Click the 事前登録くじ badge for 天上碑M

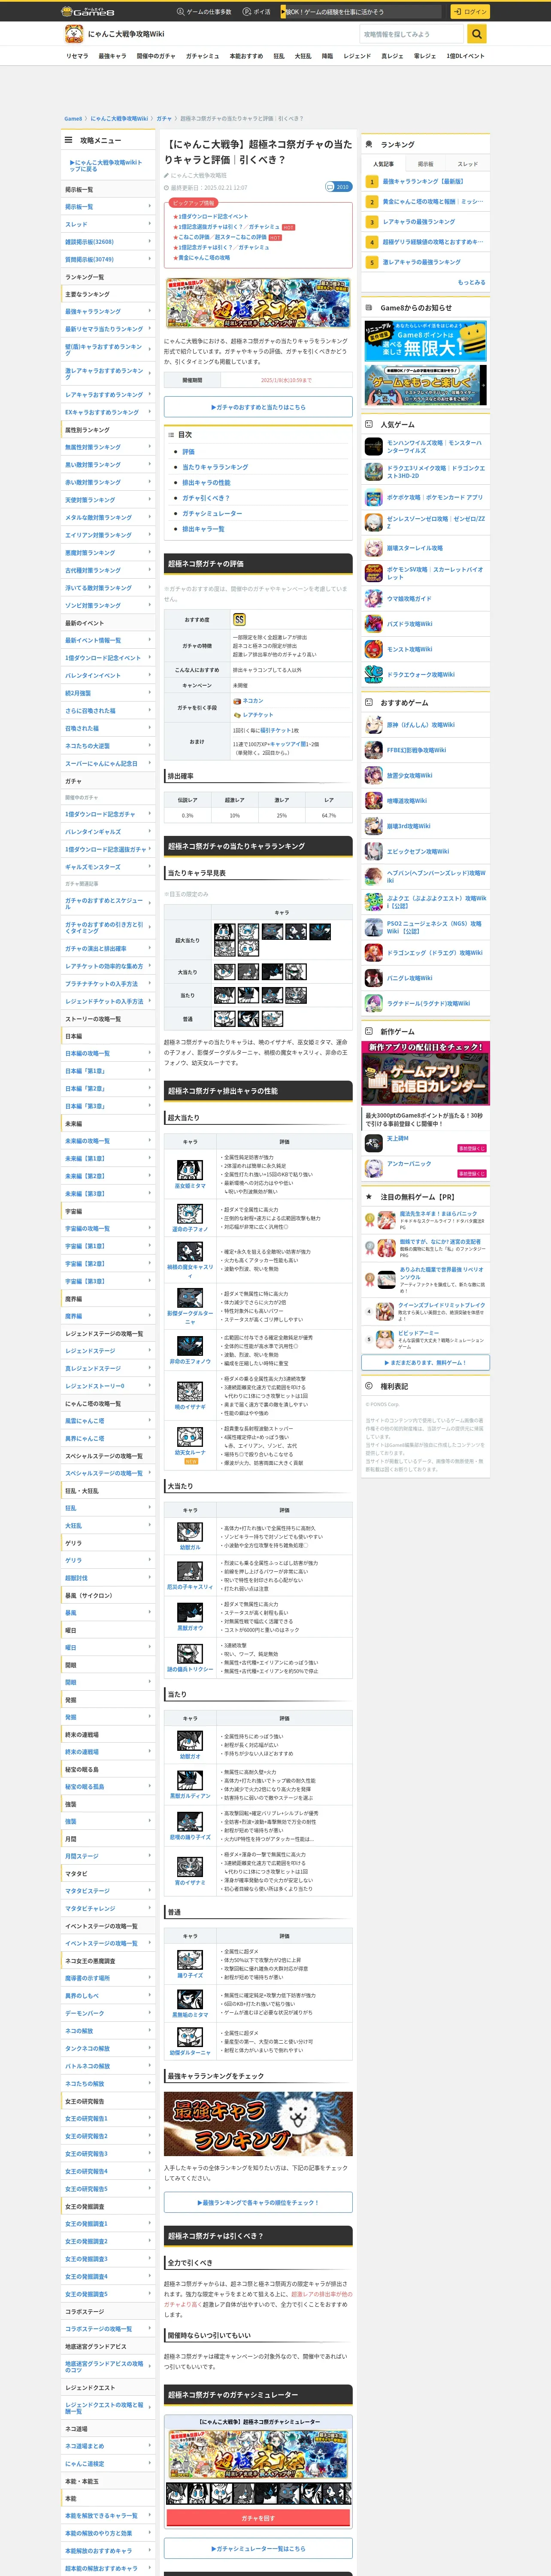[x=471, y=1148]
